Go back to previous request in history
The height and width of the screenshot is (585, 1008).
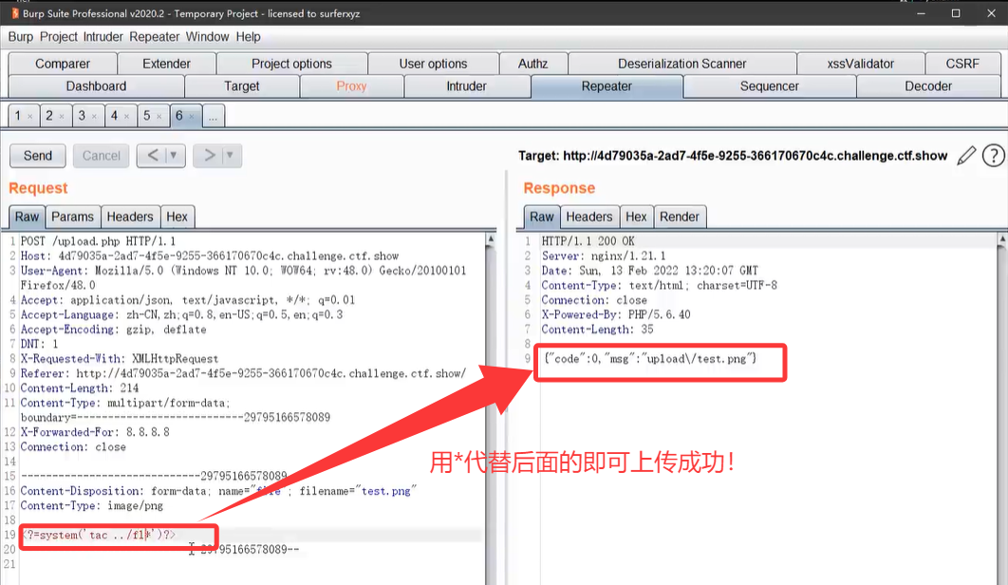click(153, 155)
